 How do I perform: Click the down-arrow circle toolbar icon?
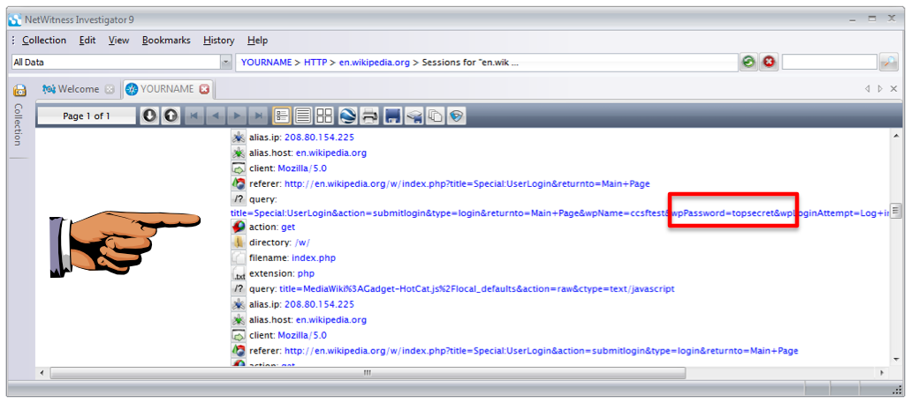(x=149, y=116)
